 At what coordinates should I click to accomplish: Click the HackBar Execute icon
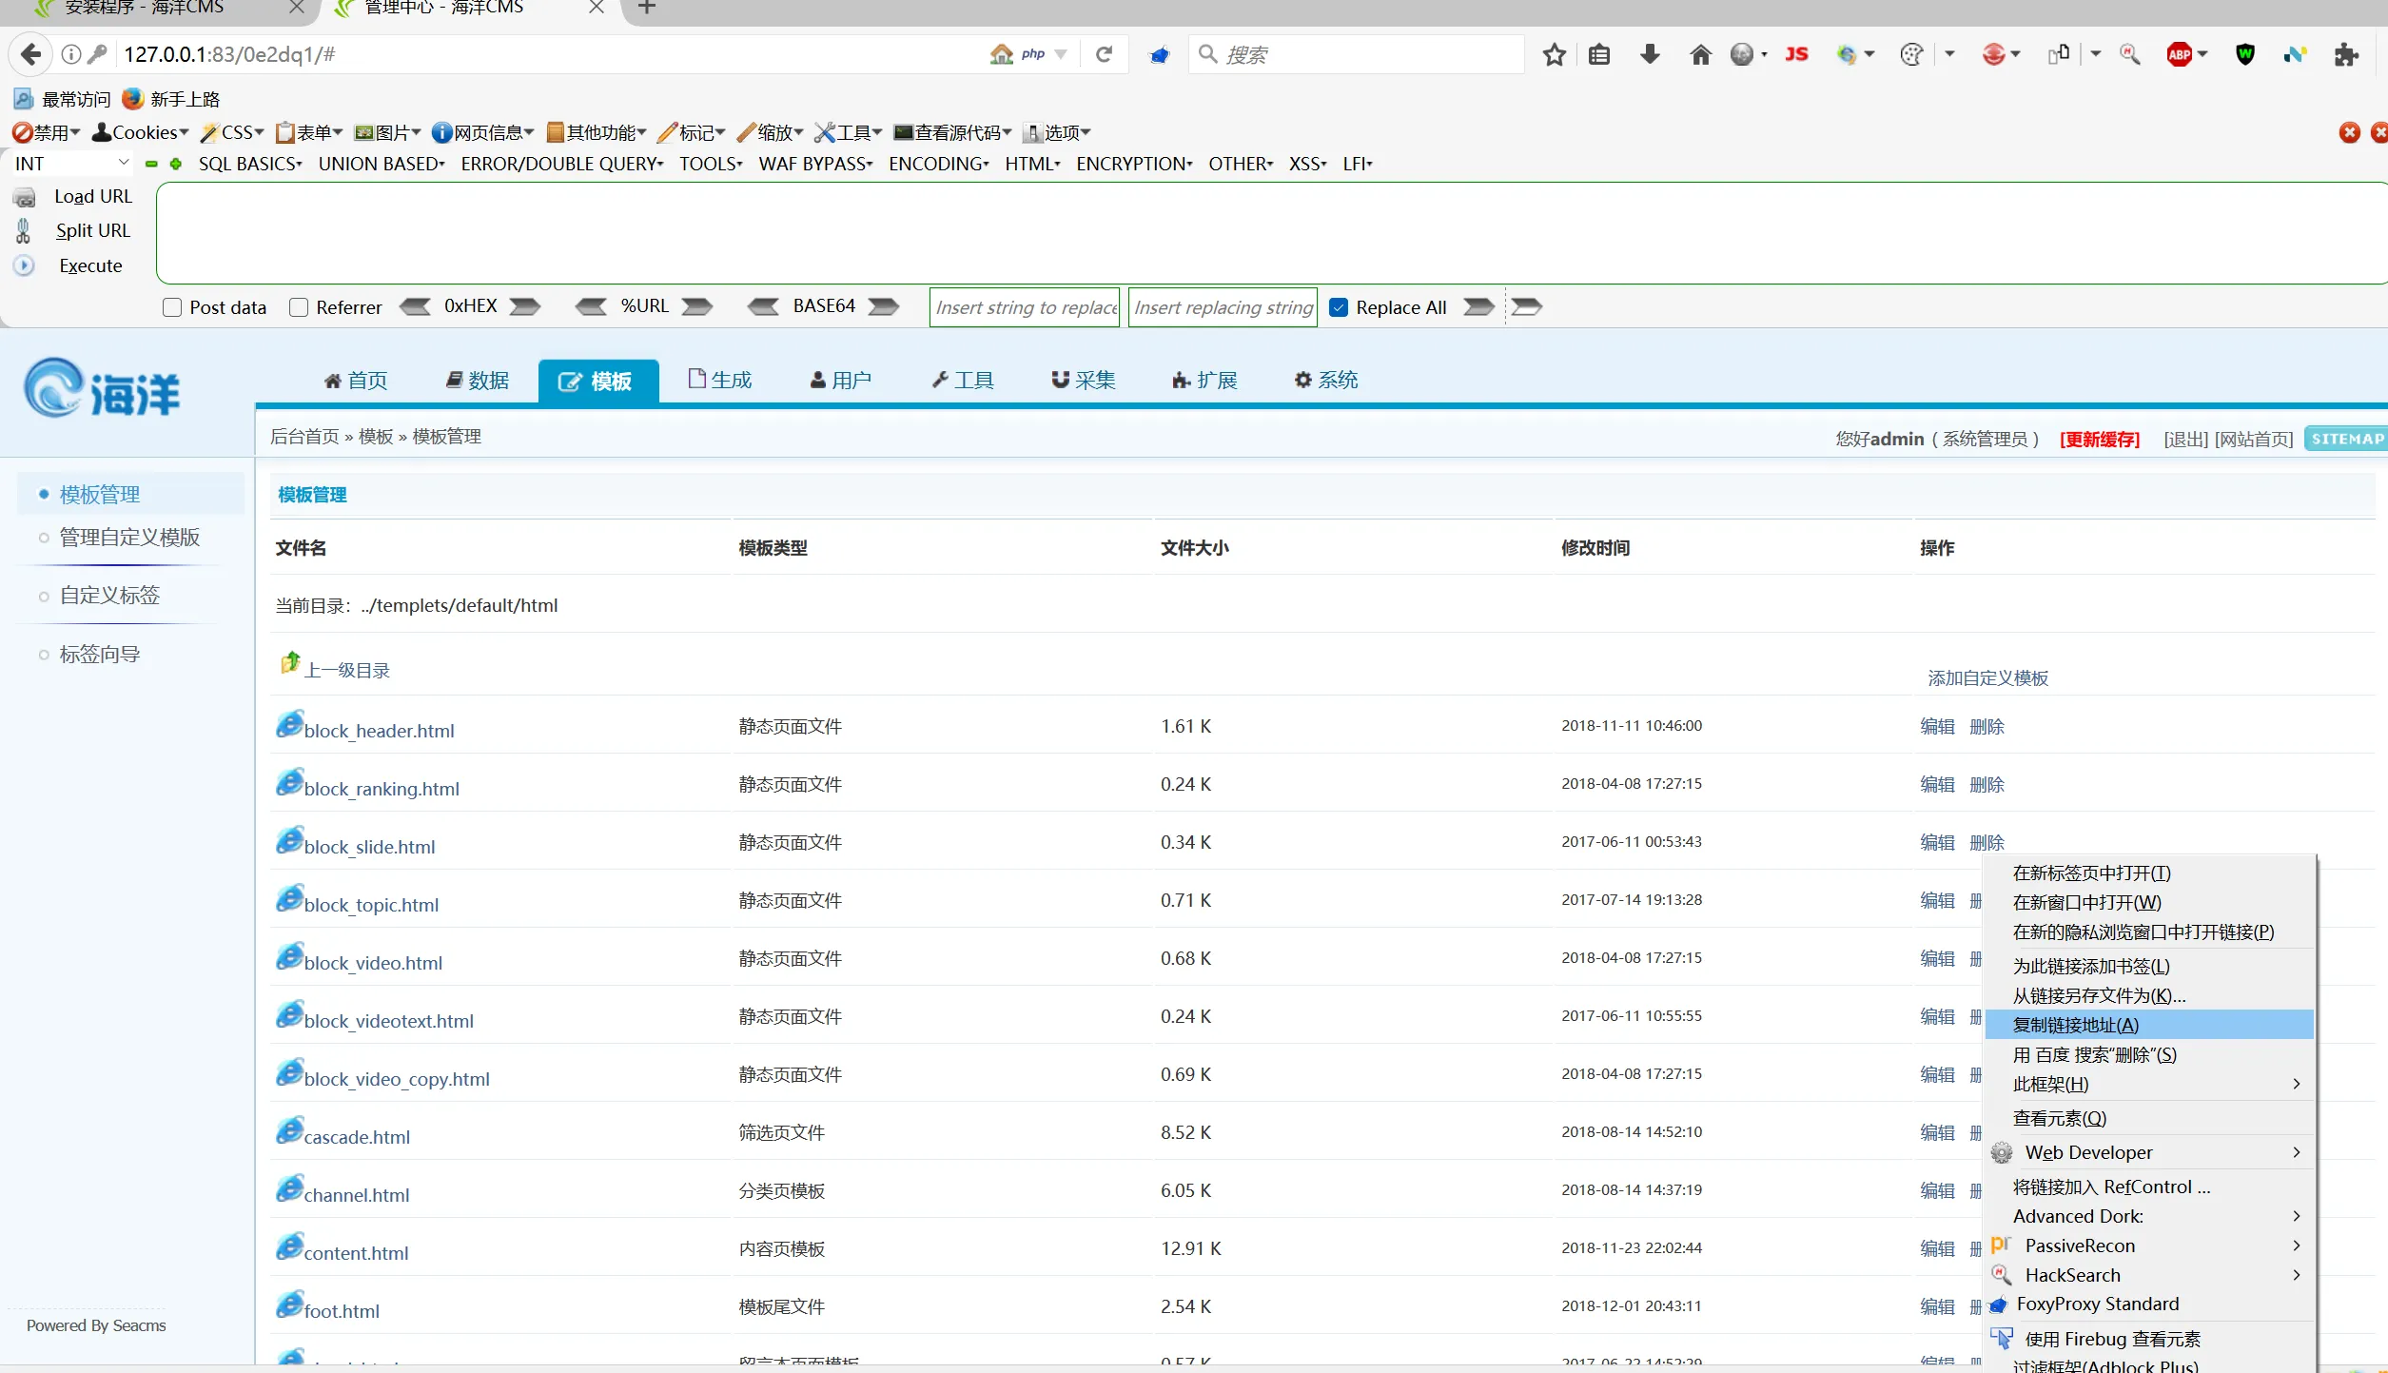(x=24, y=265)
